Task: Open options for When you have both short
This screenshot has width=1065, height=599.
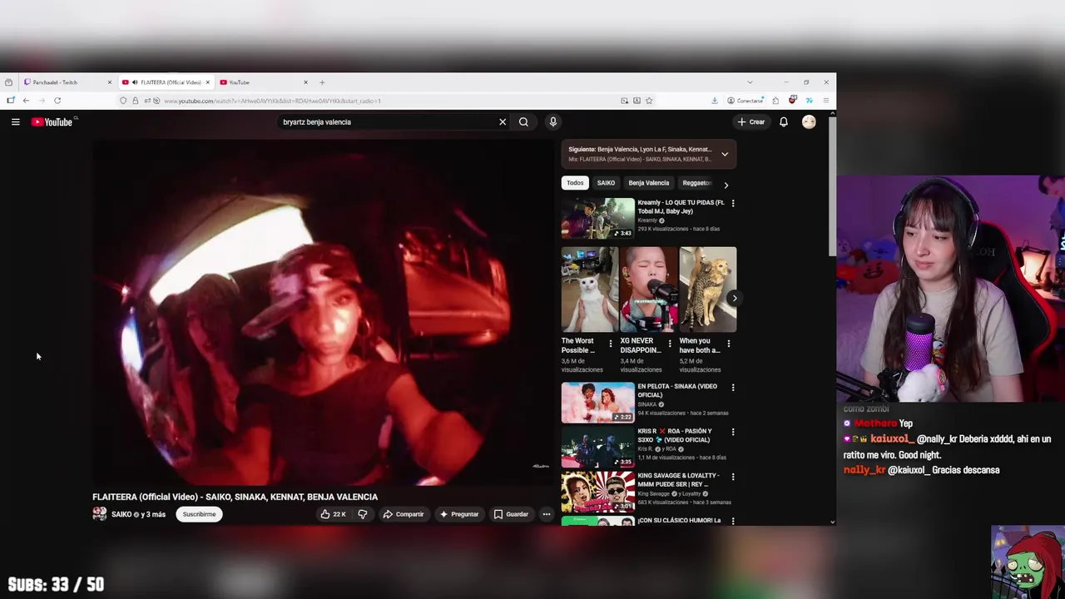Action: coord(729,344)
